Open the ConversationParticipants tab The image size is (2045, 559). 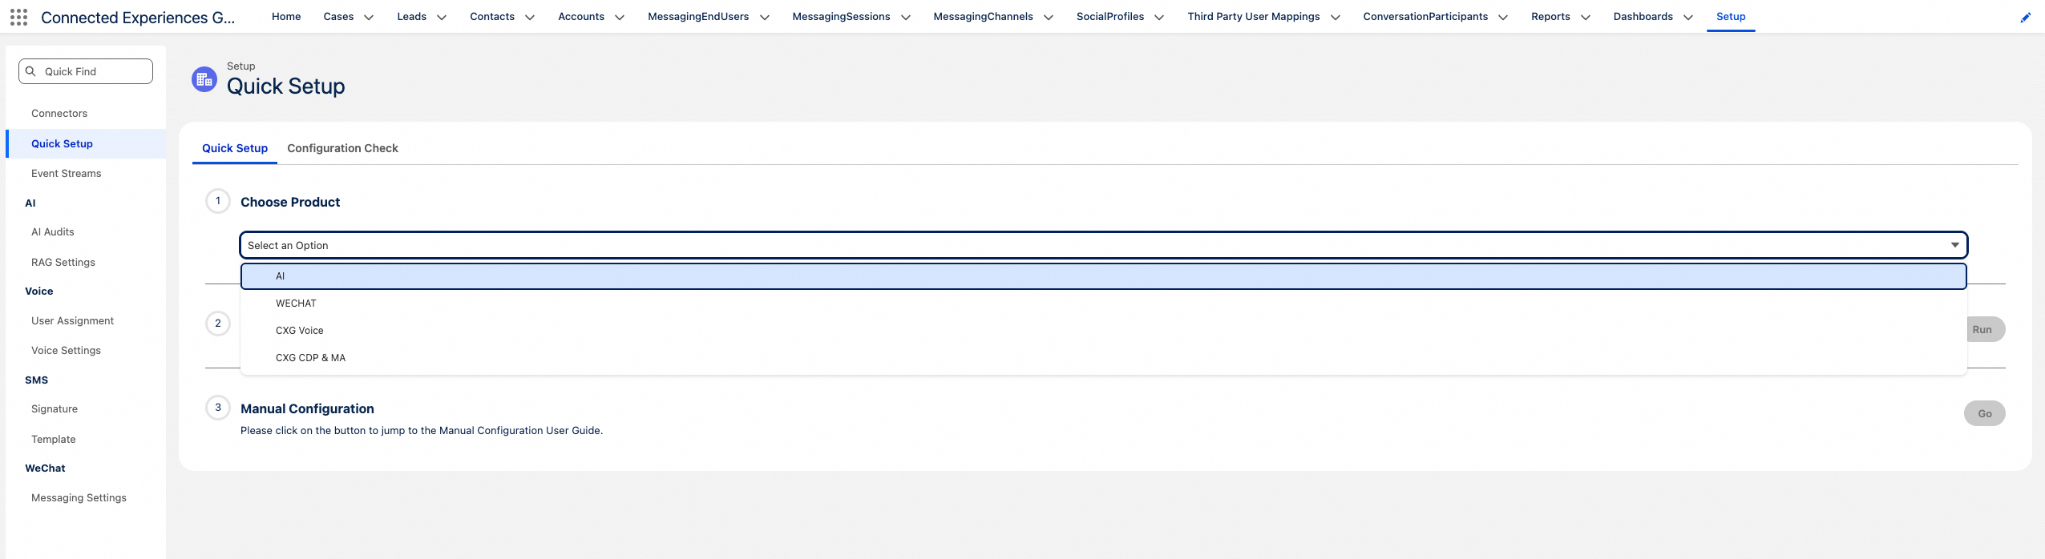tap(1425, 16)
